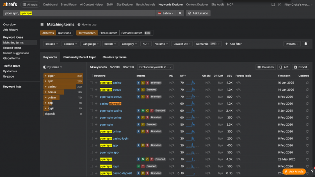The height and width of the screenshot is (177, 315).
Task: Check the piperspin casino row checkbox
Action: tap(91, 83)
